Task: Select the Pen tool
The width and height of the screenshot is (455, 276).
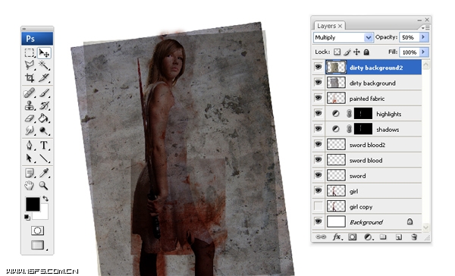Action: (30, 145)
